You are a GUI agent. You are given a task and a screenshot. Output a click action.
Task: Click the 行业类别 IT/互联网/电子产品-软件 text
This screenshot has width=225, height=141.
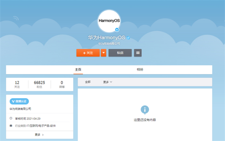pos(35,126)
